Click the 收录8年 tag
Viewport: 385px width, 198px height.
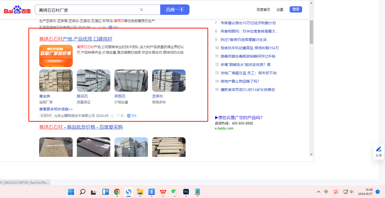(x=46, y=116)
